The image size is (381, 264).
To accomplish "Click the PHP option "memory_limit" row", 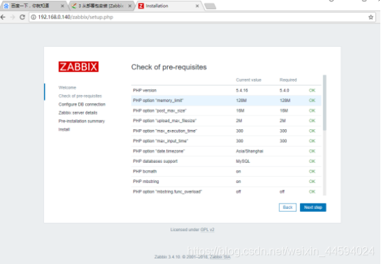I will point(226,100).
